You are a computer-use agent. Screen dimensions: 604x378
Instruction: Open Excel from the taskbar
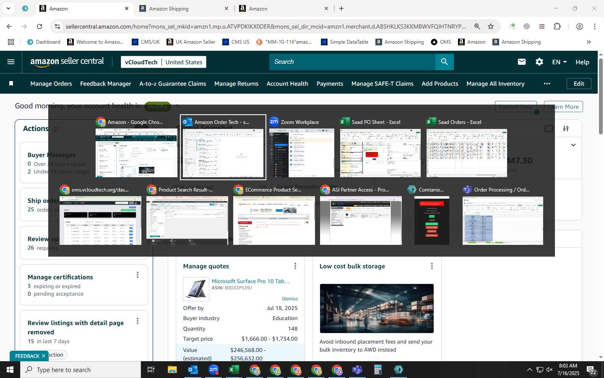click(234, 370)
